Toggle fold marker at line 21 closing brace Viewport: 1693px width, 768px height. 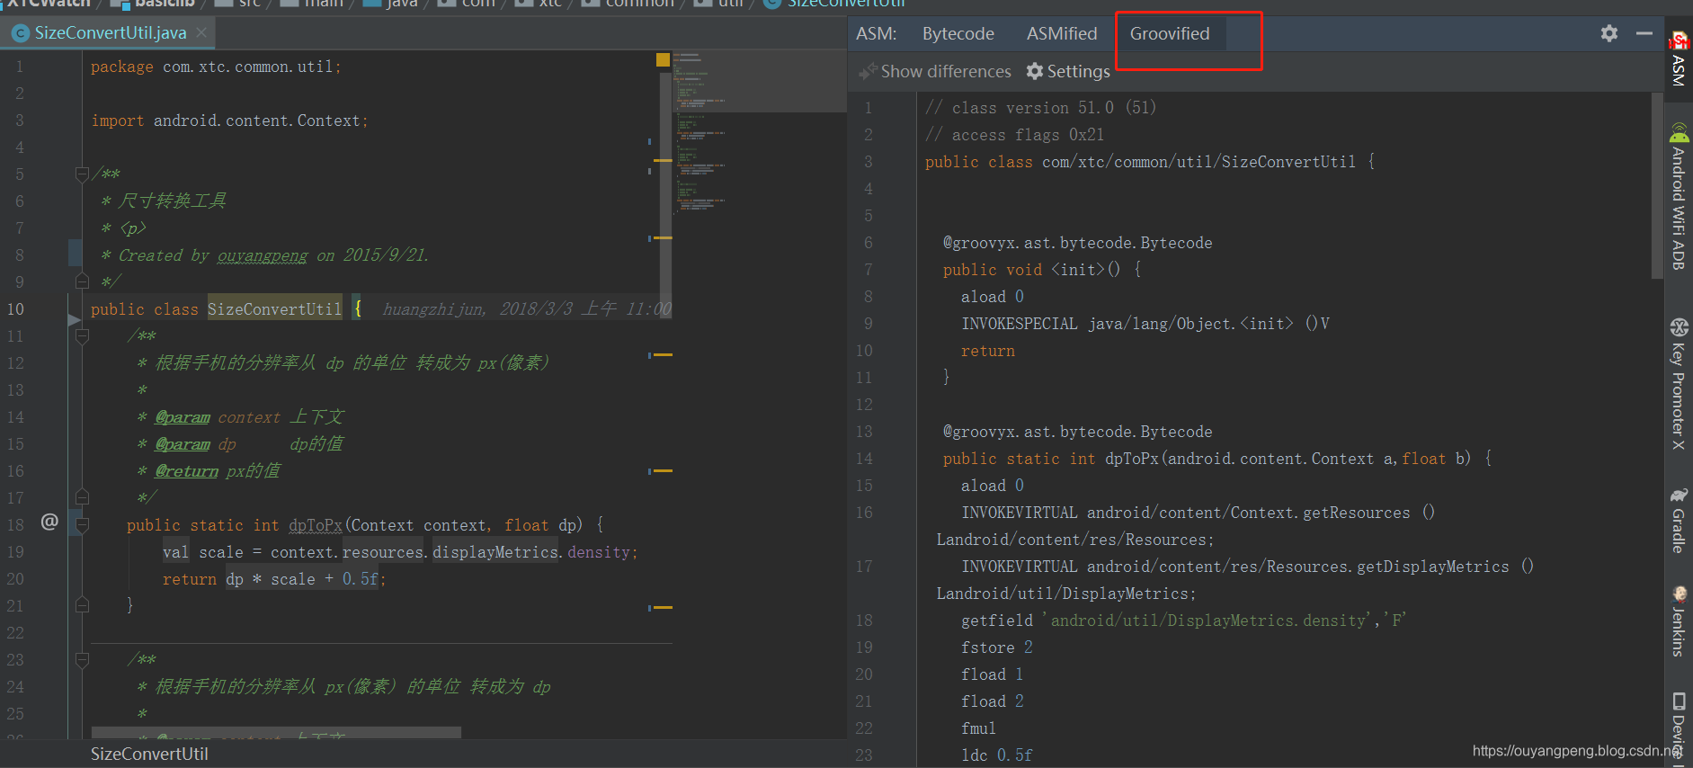pos(82,605)
